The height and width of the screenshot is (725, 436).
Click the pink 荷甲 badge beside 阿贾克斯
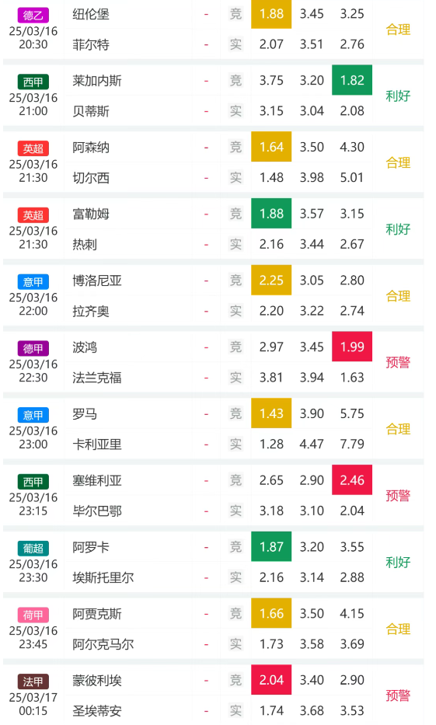[33, 615]
